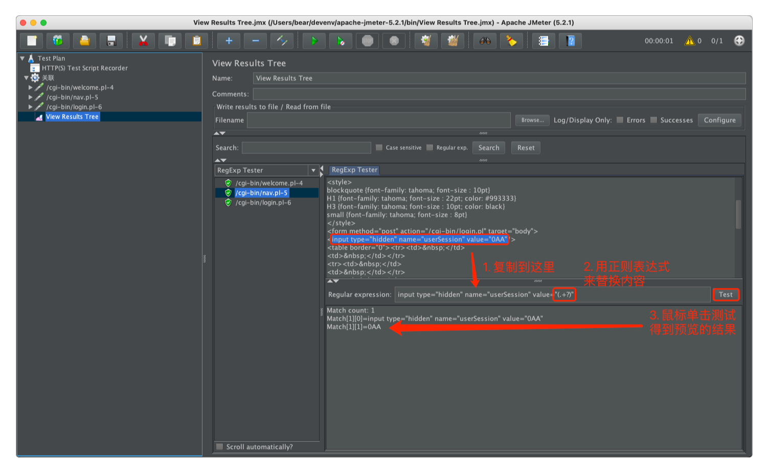Collapse the Test Plan tree node
This screenshot has height=473, width=768.
22,58
